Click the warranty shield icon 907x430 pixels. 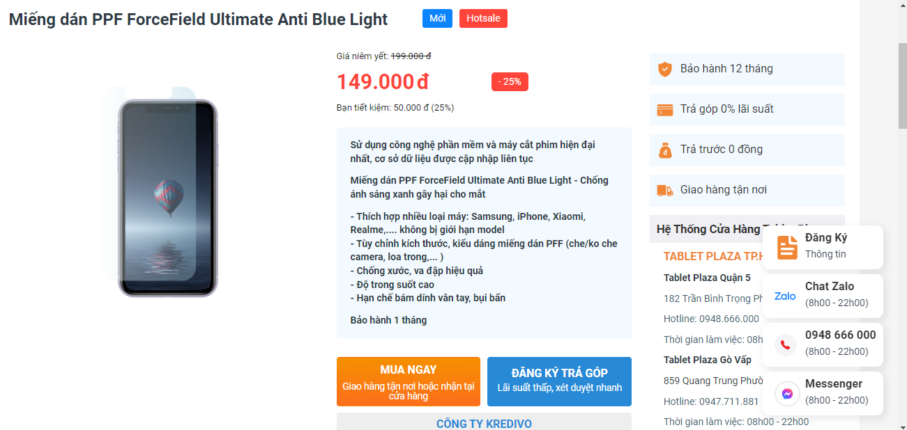(x=665, y=69)
